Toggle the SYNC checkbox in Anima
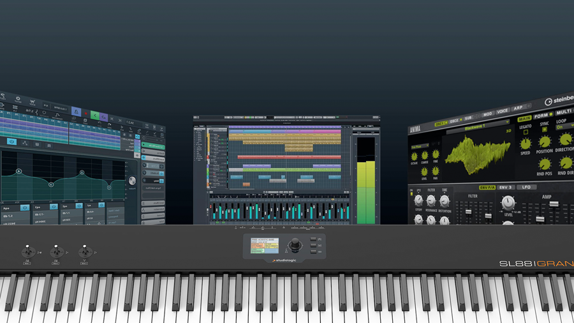This screenshot has height=323, width=574. point(545,130)
